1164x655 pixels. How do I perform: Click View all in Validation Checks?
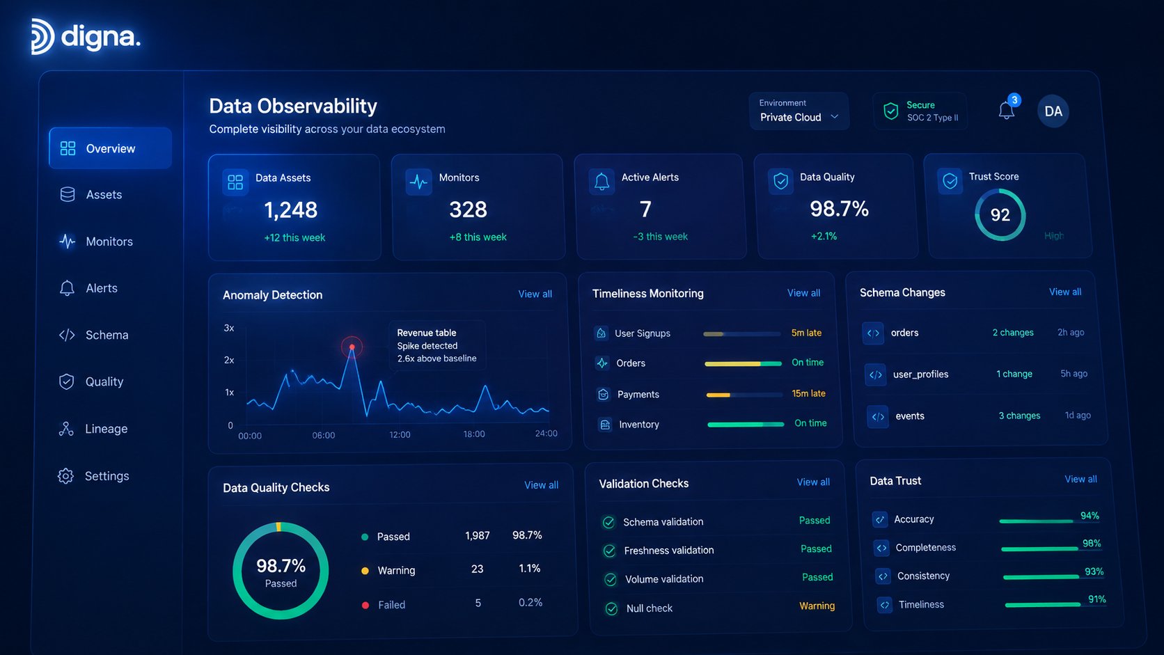pos(813,482)
